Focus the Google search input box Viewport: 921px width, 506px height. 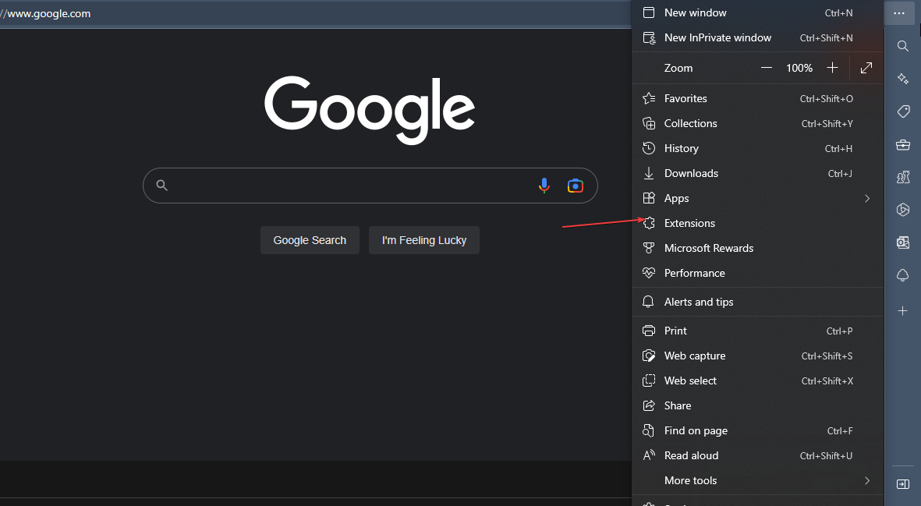(x=370, y=186)
